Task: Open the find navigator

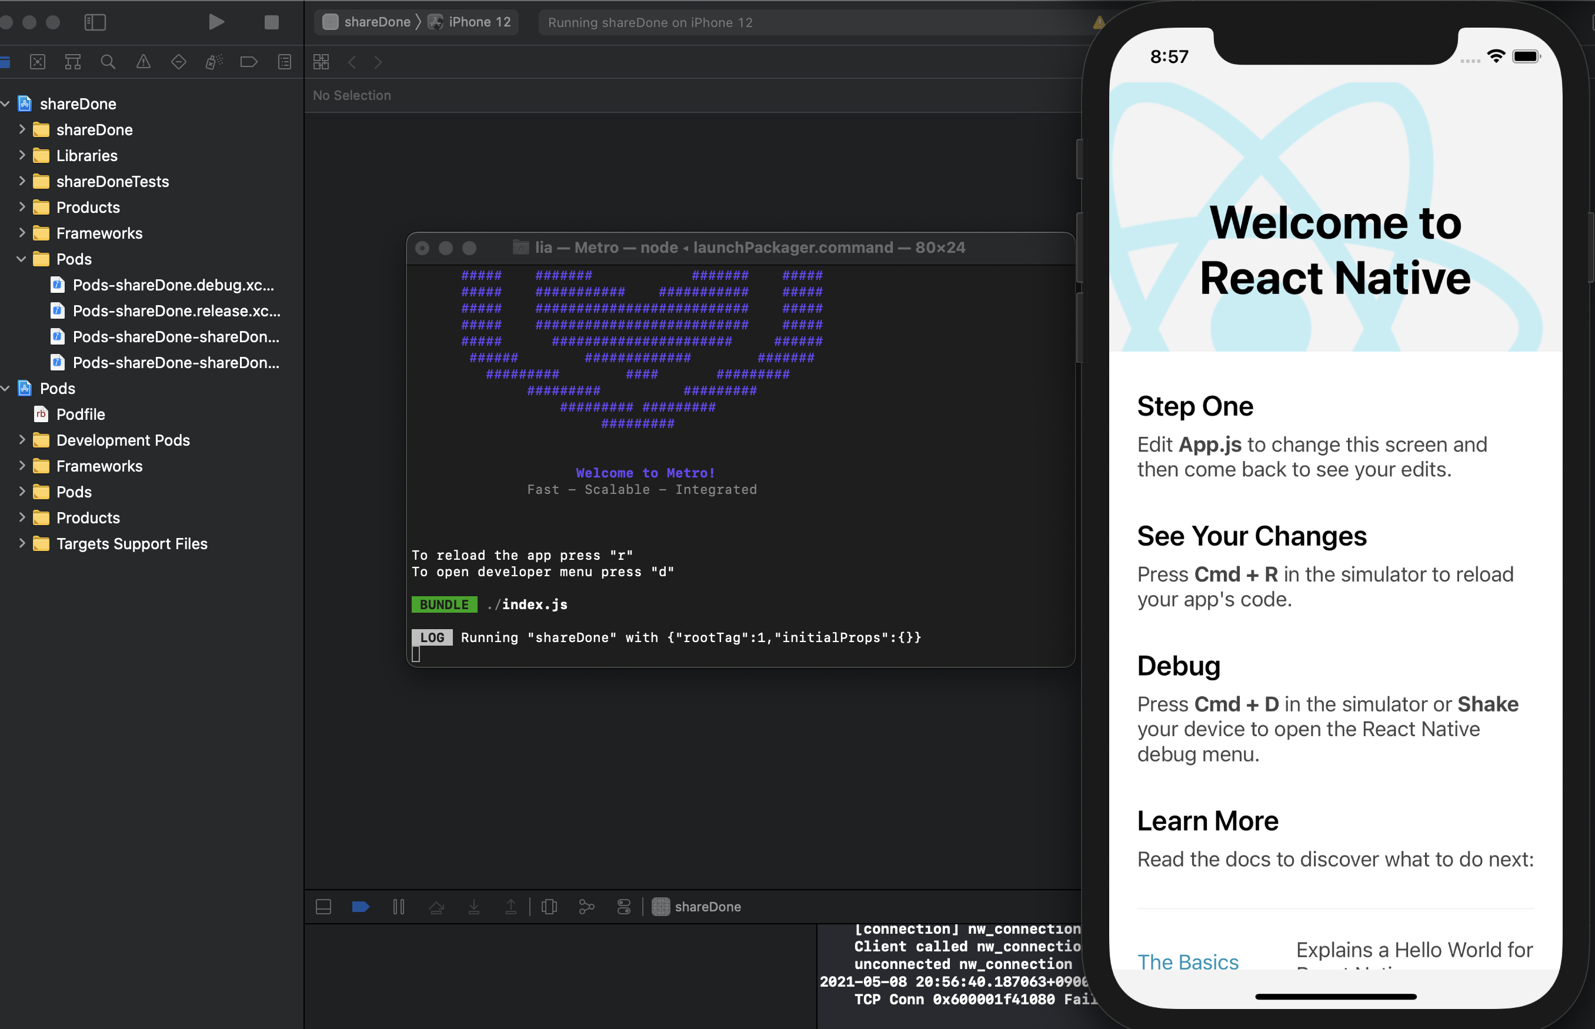Action: point(108,62)
